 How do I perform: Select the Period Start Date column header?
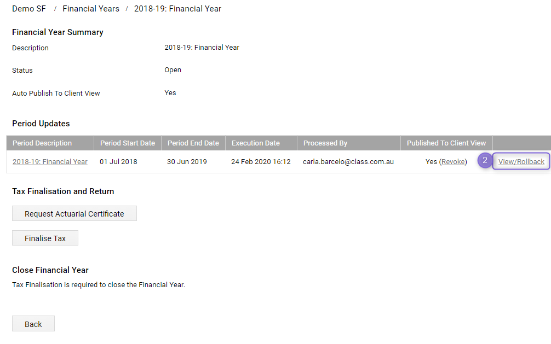(128, 143)
